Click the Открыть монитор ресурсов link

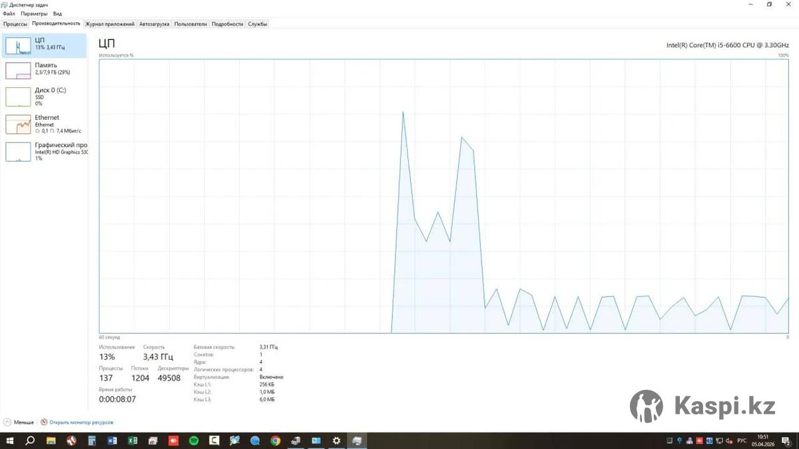tap(81, 422)
